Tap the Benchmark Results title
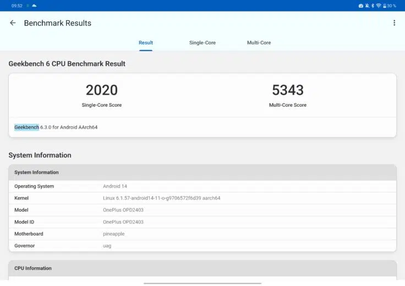This screenshot has height=286, width=405. (58, 23)
